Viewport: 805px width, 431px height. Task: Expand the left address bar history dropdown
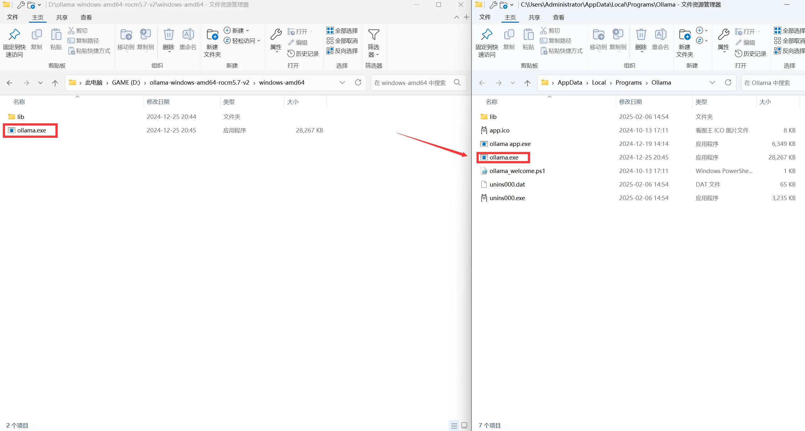342,82
